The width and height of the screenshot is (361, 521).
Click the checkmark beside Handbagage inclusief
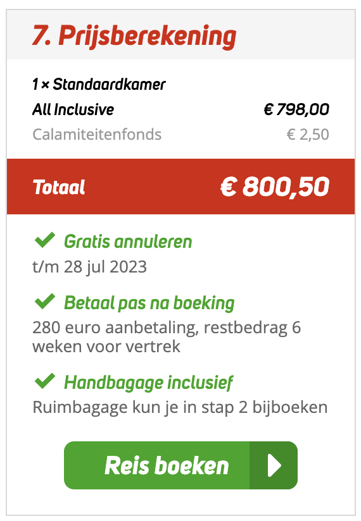pyautogui.click(x=45, y=381)
